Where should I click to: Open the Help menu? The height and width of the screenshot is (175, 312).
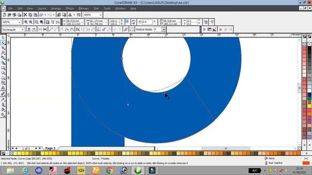tap(133, 9)
